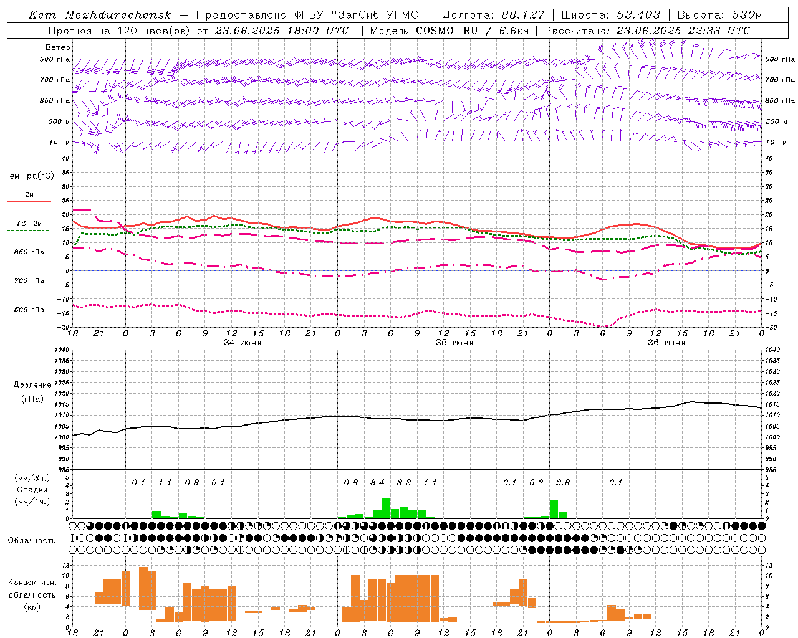
Task: Click the 'Облачность' cloud cover label
Action: pyautogui.click(x=32, y=540)
